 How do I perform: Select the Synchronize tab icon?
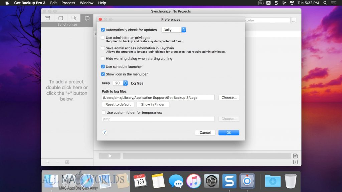click(x=87, y=18)
